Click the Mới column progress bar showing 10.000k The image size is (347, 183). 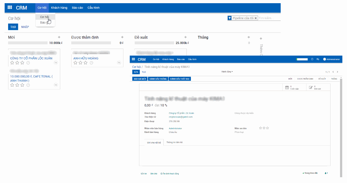(x=28, y=43)
